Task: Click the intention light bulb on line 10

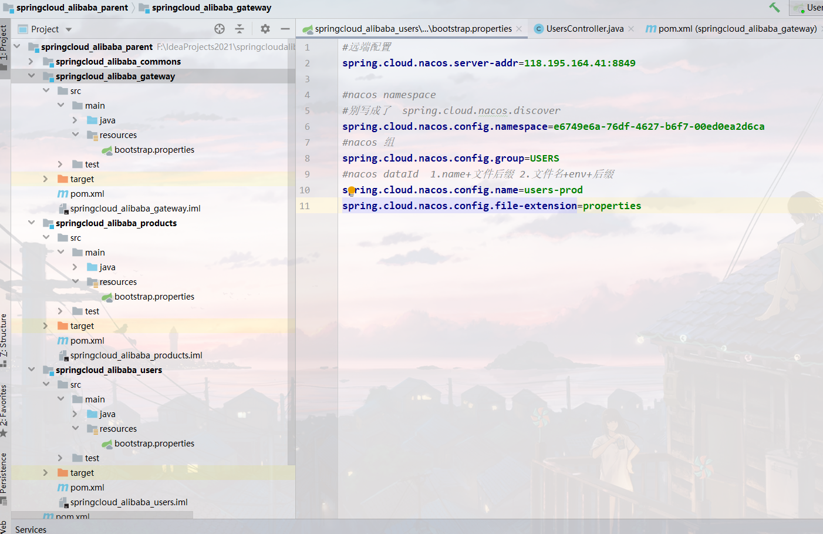Action: (351, 190)
